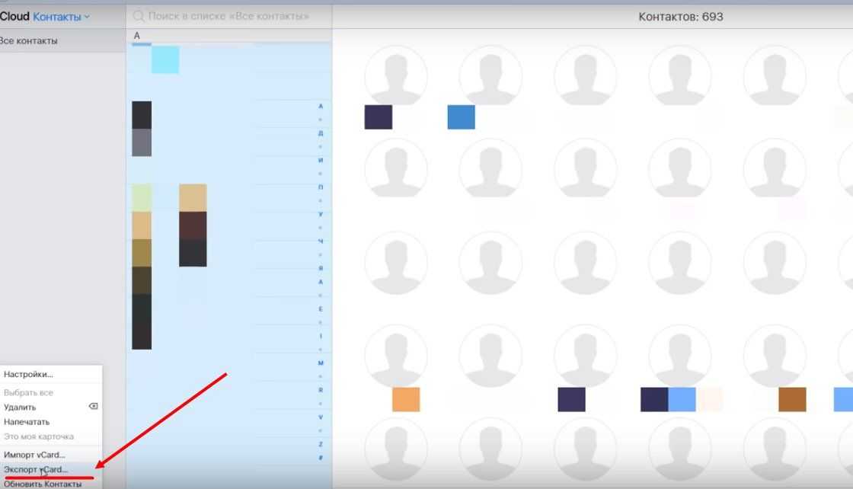Jump to letter П in index
853x489 pixels.
[321, 187]
